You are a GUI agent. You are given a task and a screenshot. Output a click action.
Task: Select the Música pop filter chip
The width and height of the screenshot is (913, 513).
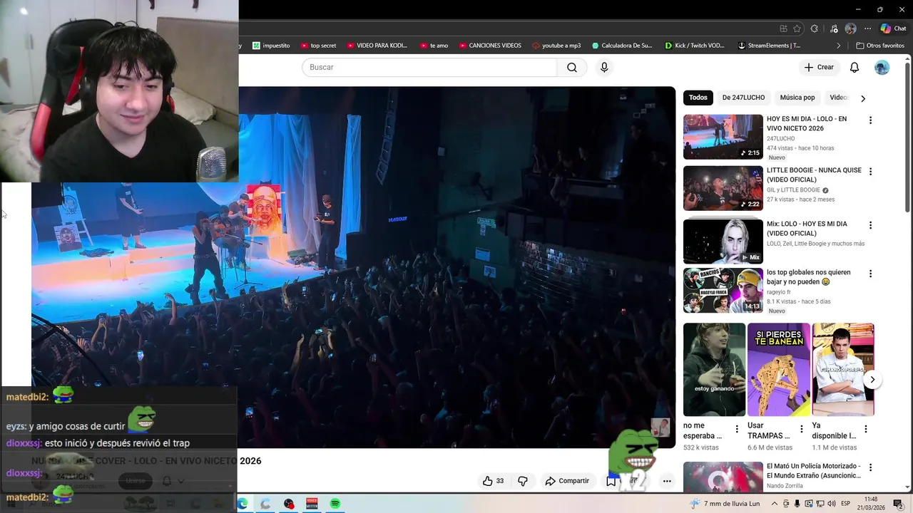coord(797,98)
